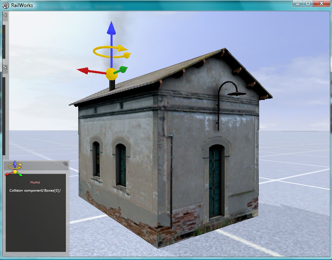The width and height of the screenshot is (332, 260).
Task: Click the small gizmo icon in the info panel
Action: (14, 167)
